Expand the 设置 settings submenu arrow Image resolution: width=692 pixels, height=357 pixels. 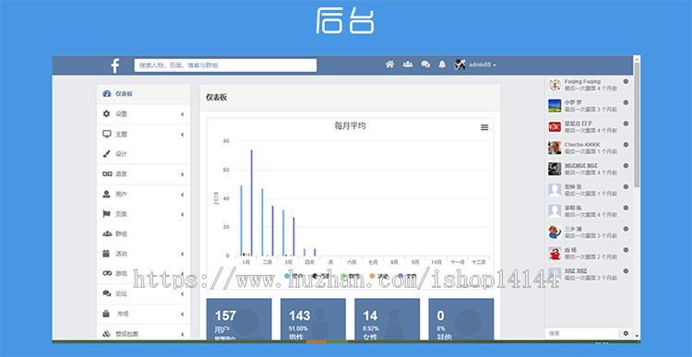[183, 114]
